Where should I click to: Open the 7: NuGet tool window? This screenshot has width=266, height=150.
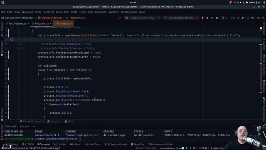tap(60, 145)
